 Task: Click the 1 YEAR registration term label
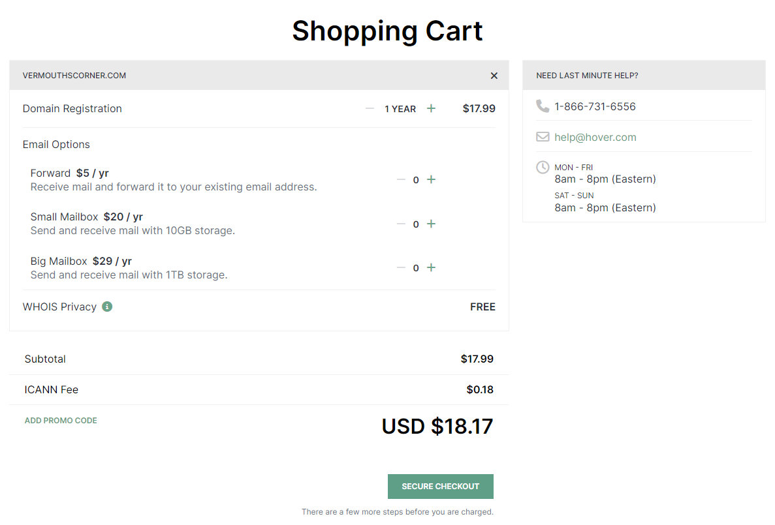pyautogui.click(x=400, y=109)
